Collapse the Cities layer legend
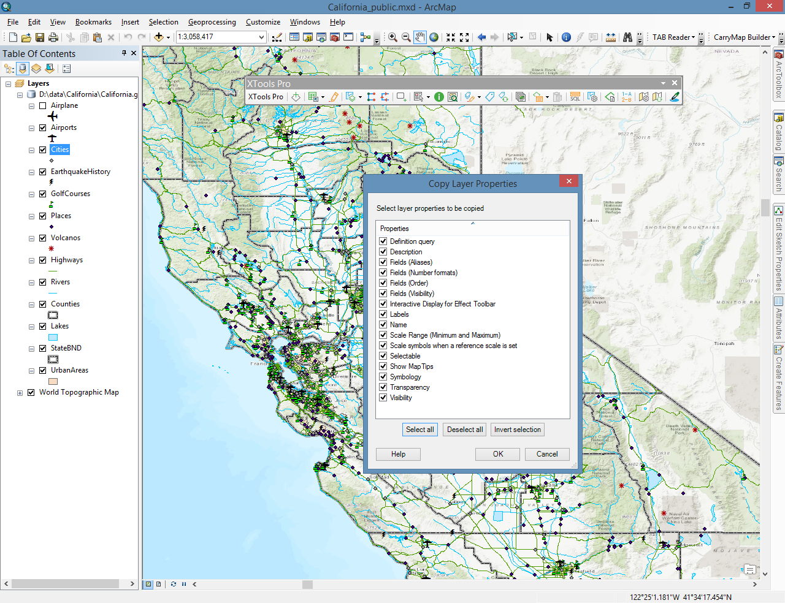The width and height of the screenshot is (785, 603). 31,150
